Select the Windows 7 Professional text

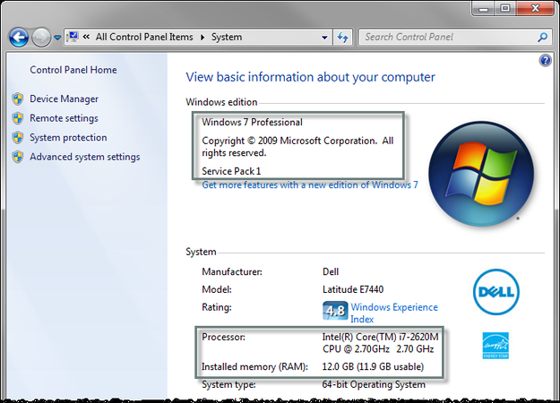tap(252, 122)
